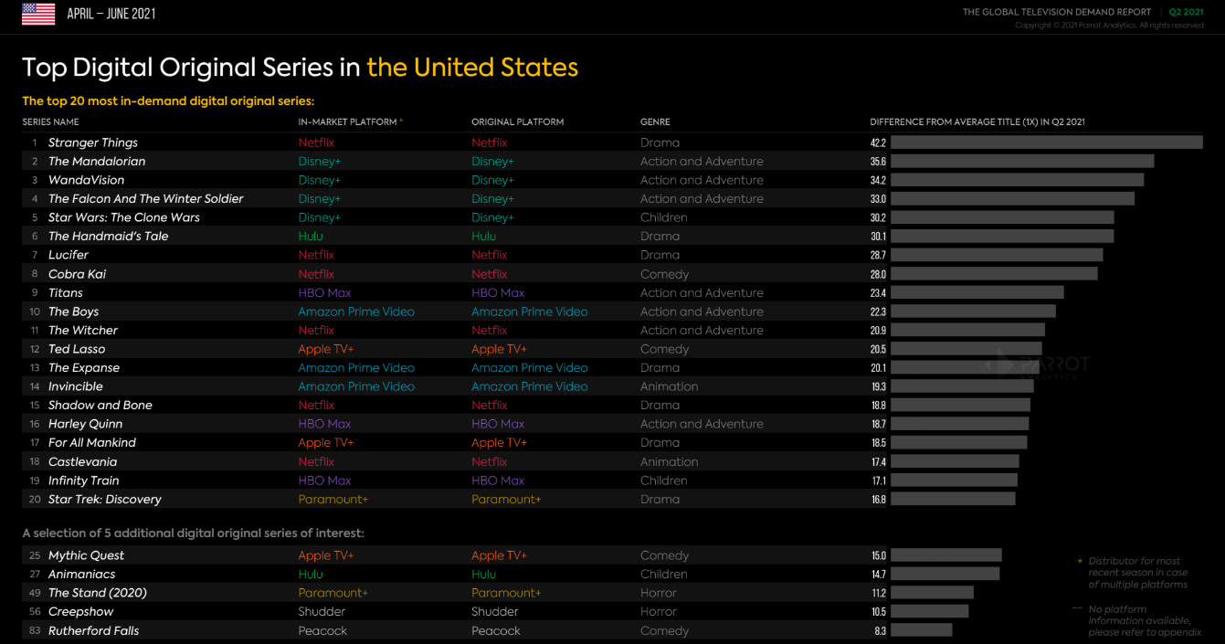This screenshot has height=644, width=1225.
Task: Select the Mandalorian row title
Action: [x=96, y=162]
